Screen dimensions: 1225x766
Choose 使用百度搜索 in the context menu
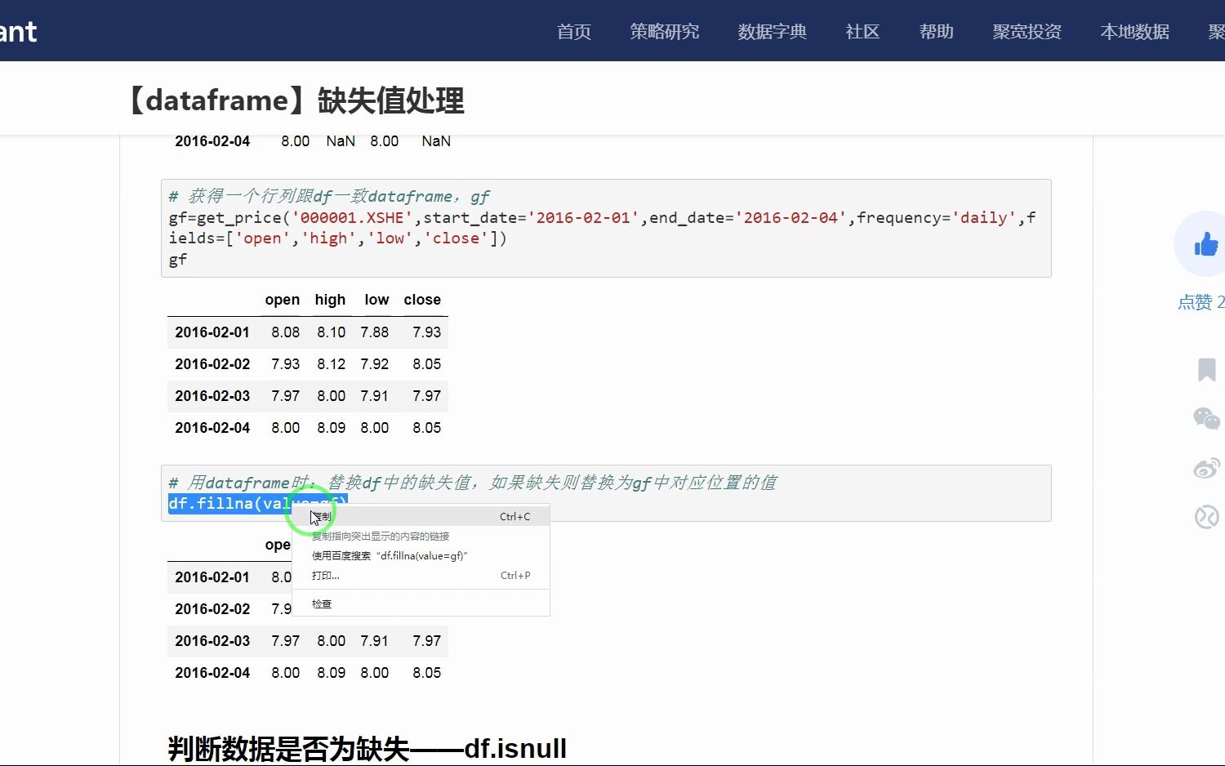coord(421,555)
